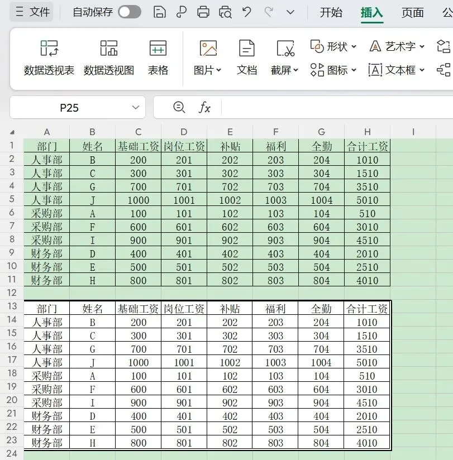Click cell H23 with value 4010

click(366, 442)
